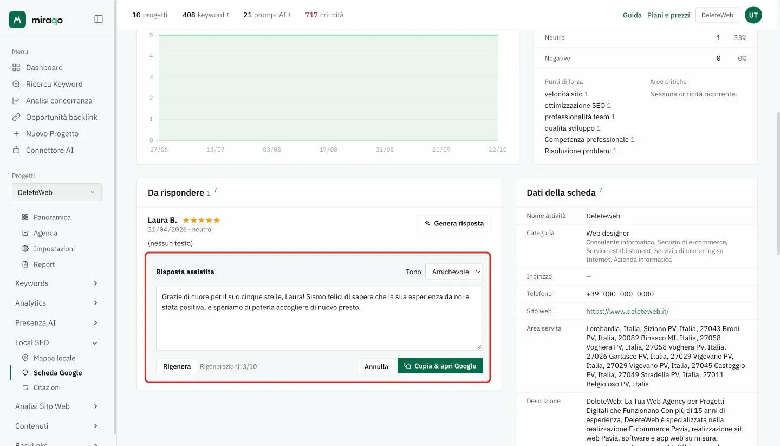Click the 717 criticità counter
The width and height of the screenshot is (780, 446).
[324, 15]
